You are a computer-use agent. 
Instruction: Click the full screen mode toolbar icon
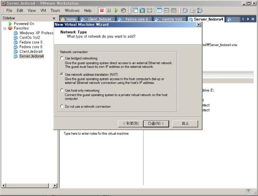(142, 10)
